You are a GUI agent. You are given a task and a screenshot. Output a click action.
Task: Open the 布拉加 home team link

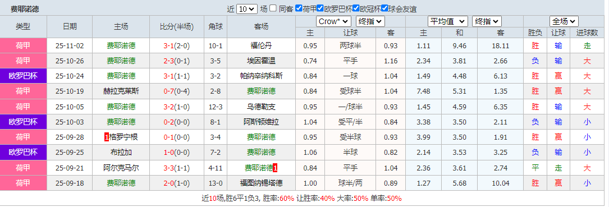pyautogui.click(x=121, y=153)
